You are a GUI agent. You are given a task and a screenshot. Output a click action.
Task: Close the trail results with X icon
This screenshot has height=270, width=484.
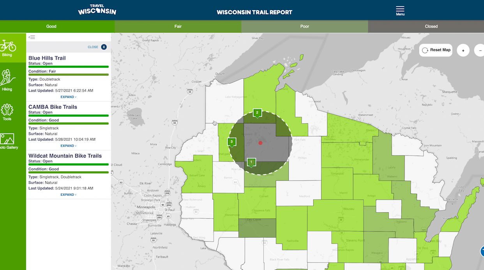coord(104,47)
